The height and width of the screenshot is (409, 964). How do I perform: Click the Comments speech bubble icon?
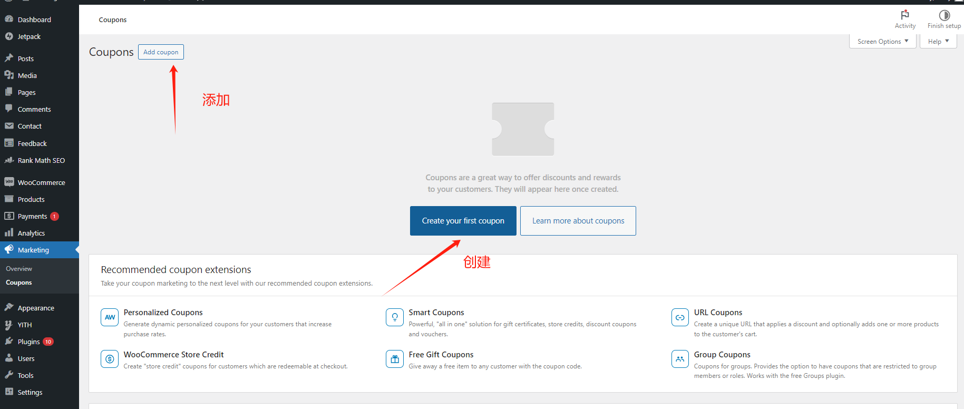click(x=9, y=109)
